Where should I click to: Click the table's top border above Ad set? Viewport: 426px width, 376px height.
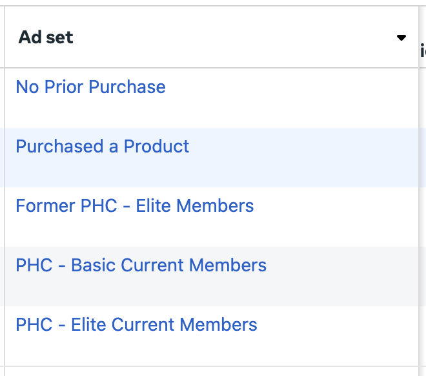[212, 6]
